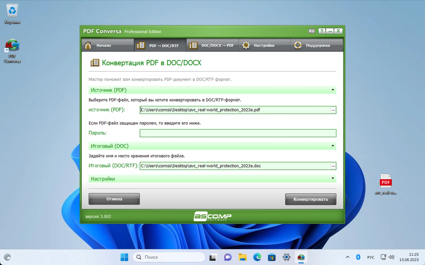Click the network tray icon
Viewport: 425px width, 265px height.
(x=383, y=257)
